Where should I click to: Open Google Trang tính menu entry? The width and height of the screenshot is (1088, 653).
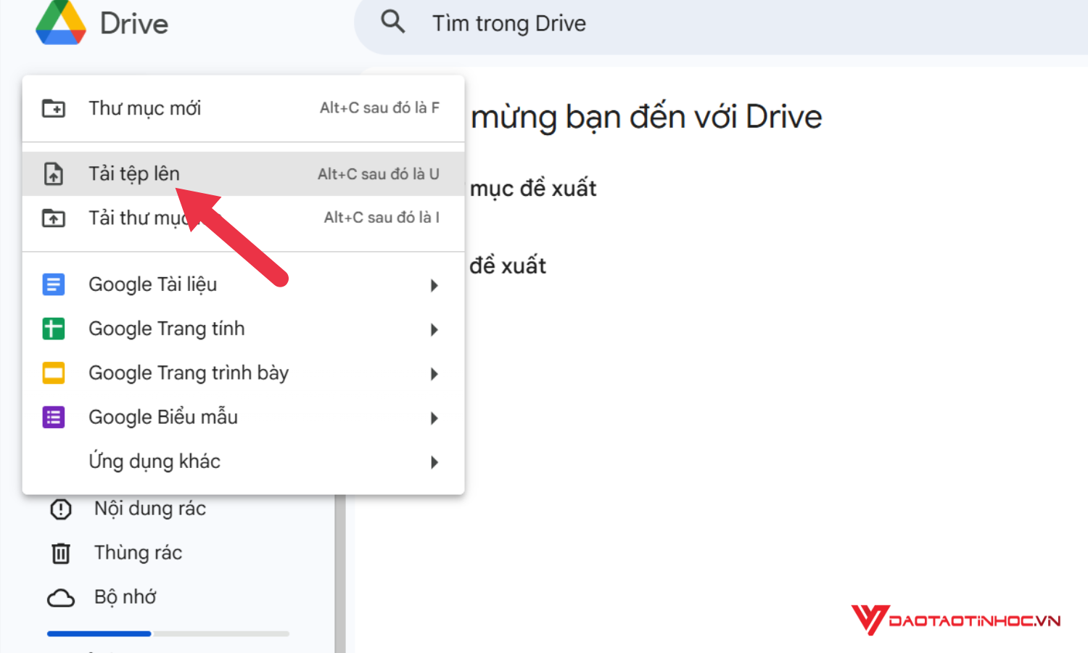243,329
